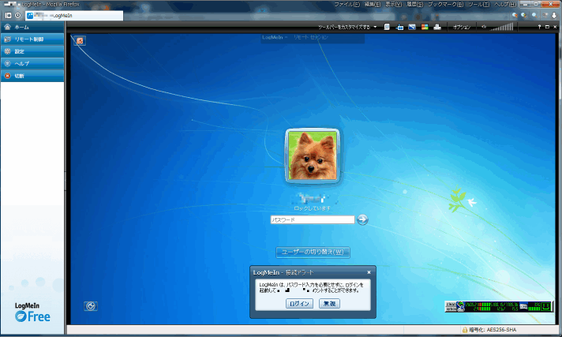This screenshot has width=562, height=337.
Task: Click the orange icon at remote screen corner
Action: (80, 41)
